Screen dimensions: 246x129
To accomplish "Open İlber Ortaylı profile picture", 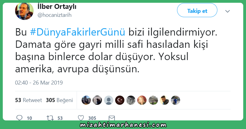I will 24,11.
